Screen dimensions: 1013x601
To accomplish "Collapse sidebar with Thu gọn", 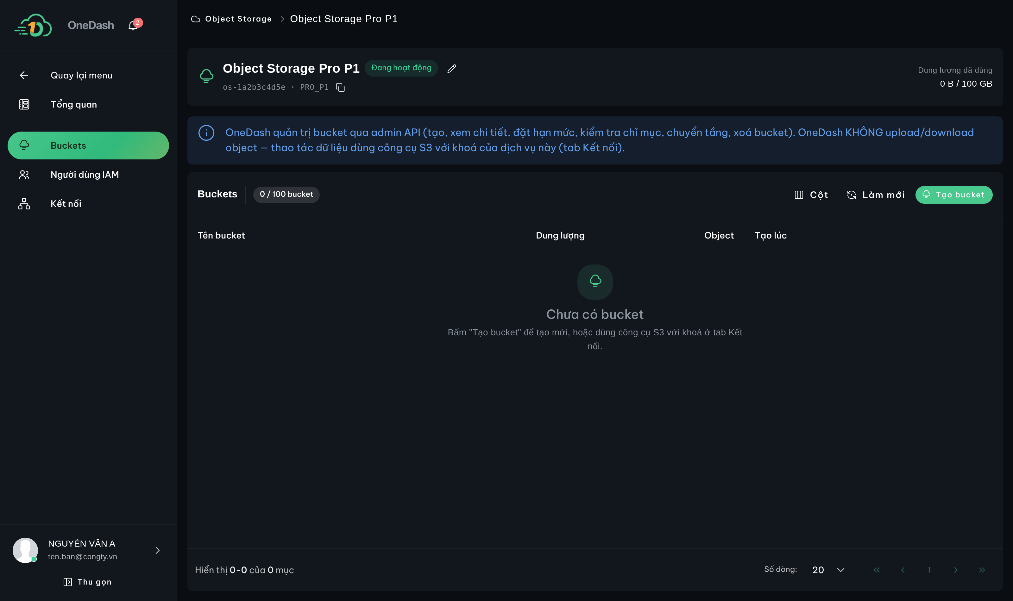I will 87,582.
